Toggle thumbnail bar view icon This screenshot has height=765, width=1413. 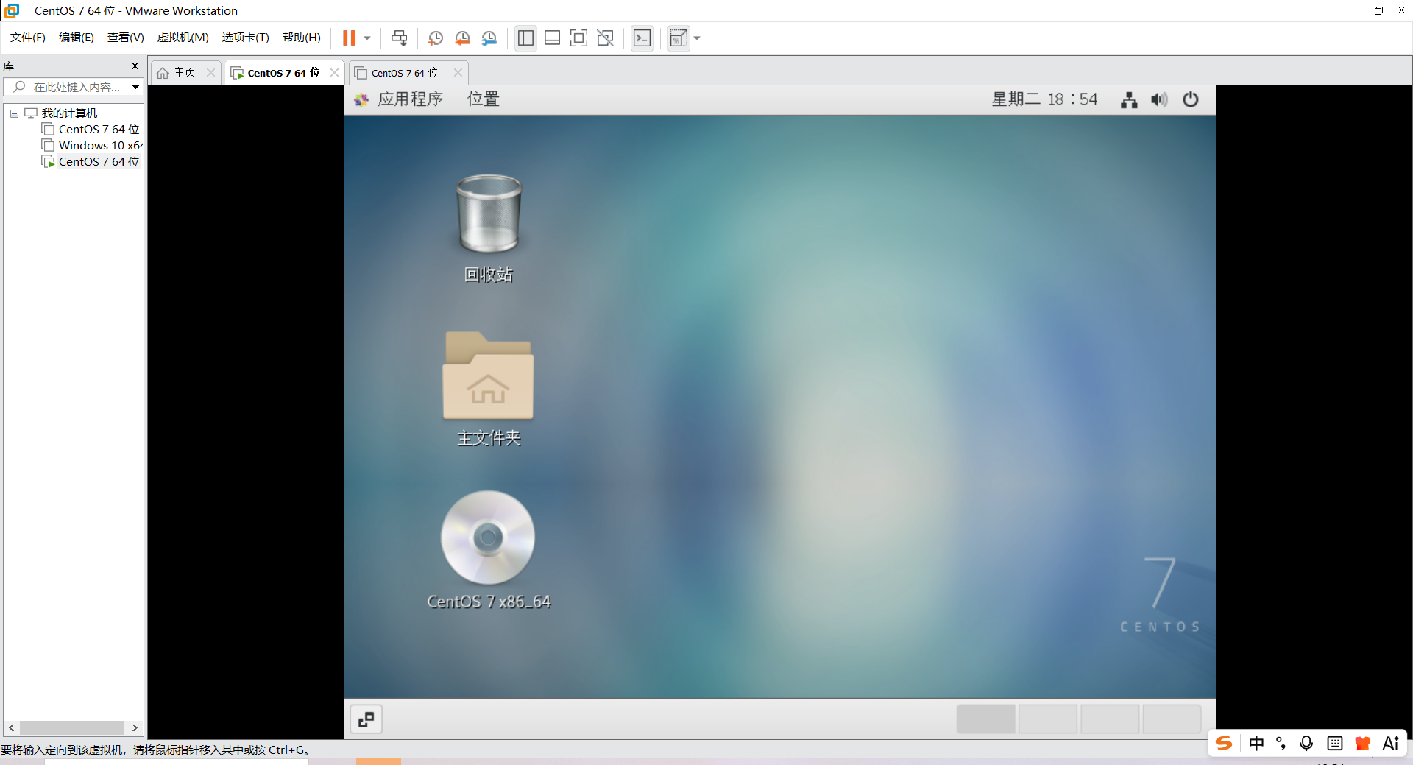pos(553,38)
